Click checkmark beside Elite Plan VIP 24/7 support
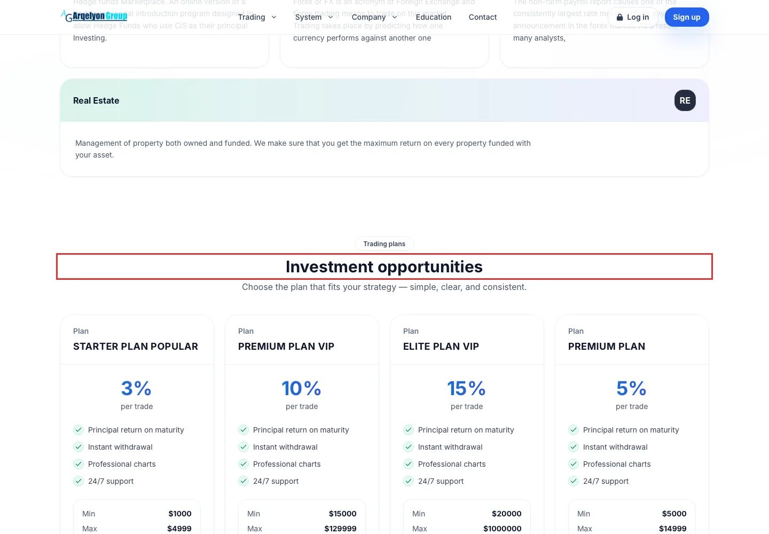Image resolution: width=769 pixels, height=534 pixels. pyautogui.click(x=409, y=481)
